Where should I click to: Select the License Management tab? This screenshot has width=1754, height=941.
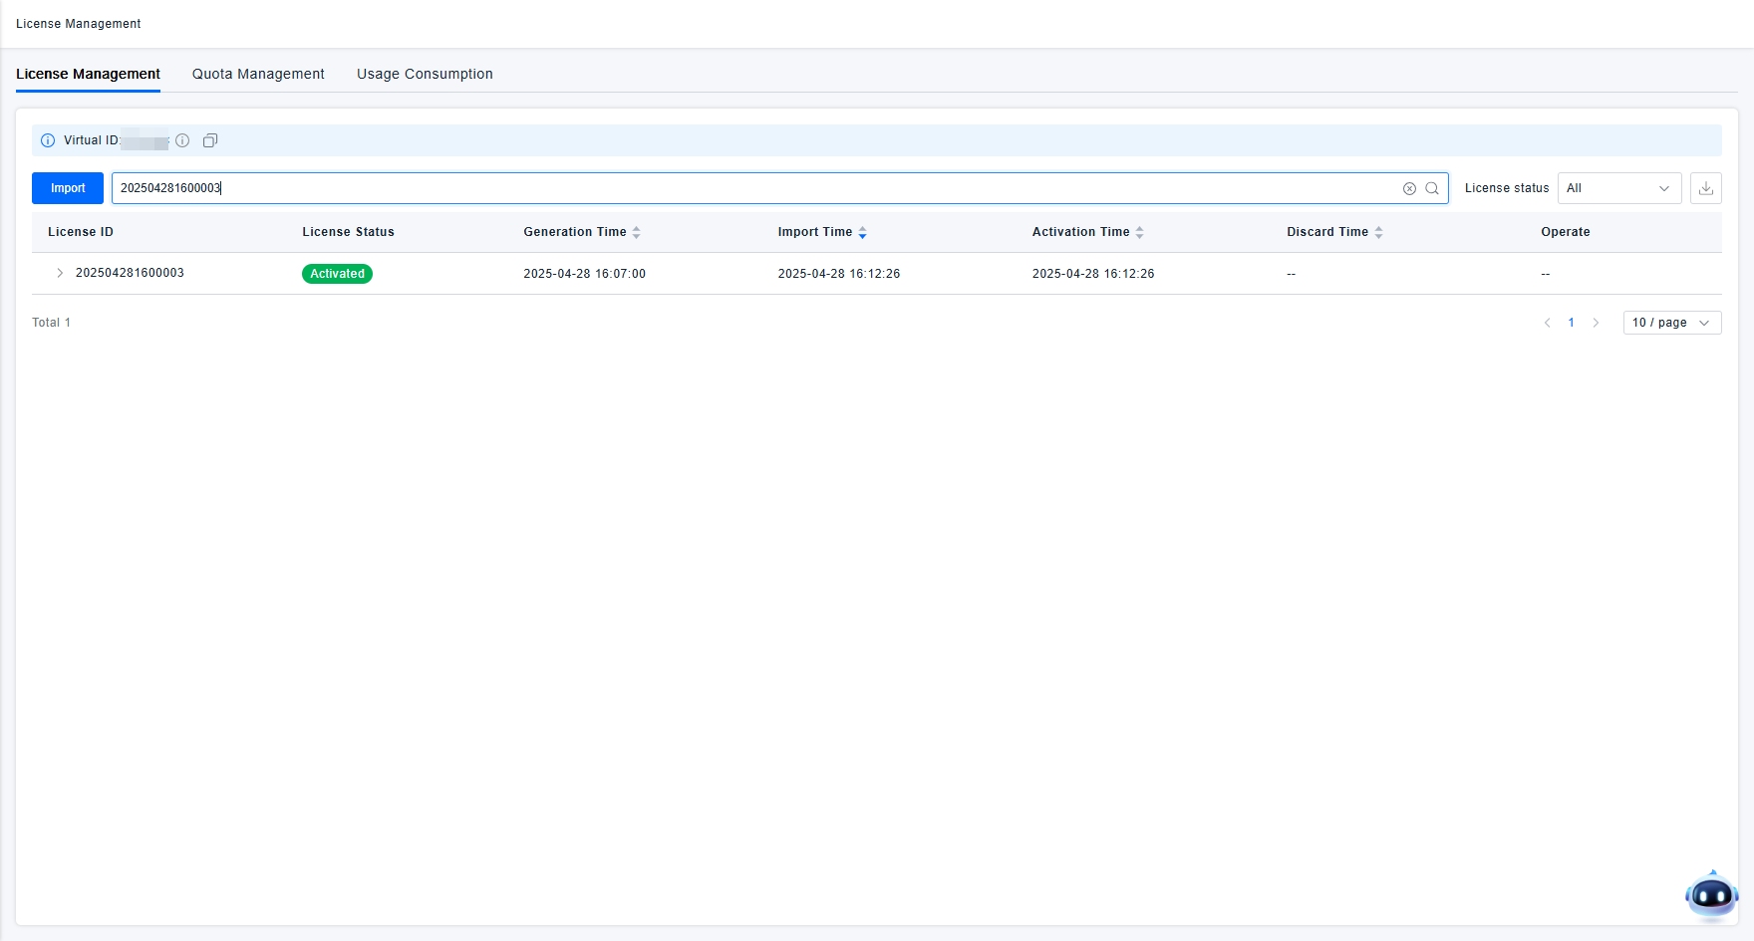[x=88, y=74]
